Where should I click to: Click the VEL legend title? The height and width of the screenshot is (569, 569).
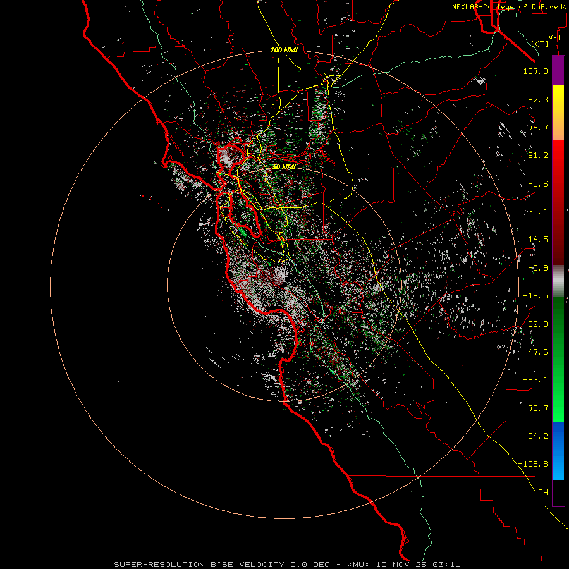tap(555, 38)
